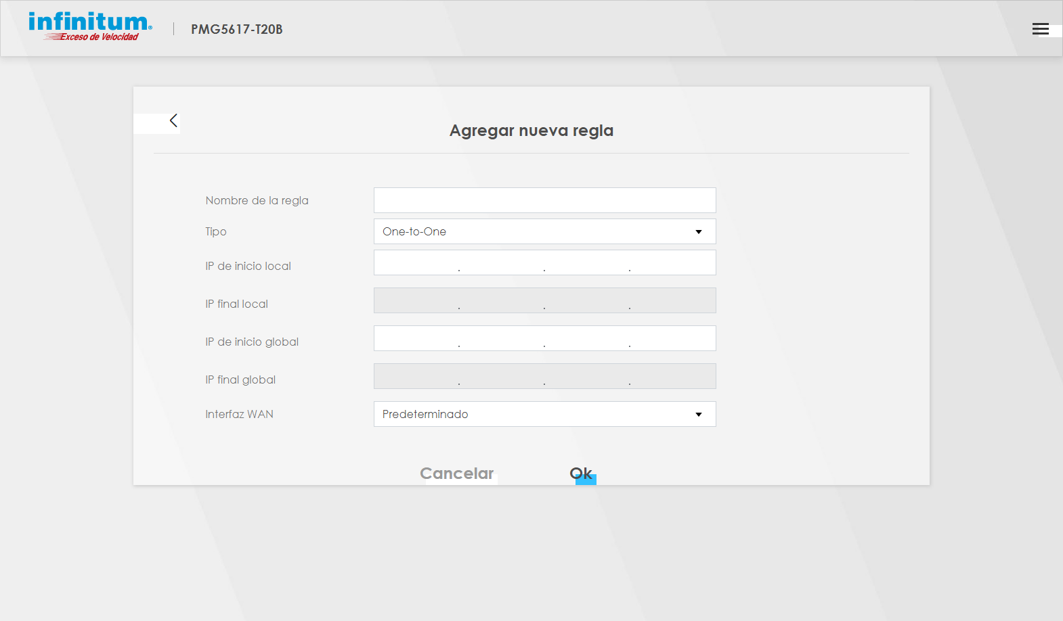Click first octet of IP de inicio local
1063x621 pixels.
[416, 262]
